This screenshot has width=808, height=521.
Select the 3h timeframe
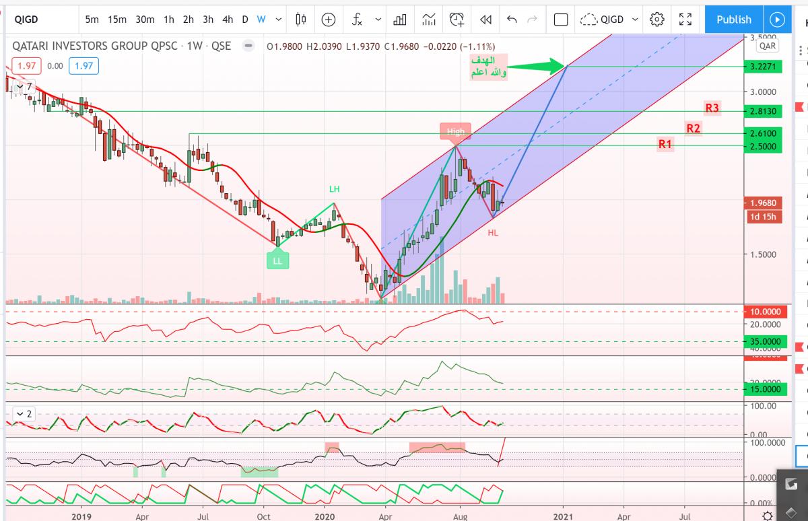click(x=209, y=20)
